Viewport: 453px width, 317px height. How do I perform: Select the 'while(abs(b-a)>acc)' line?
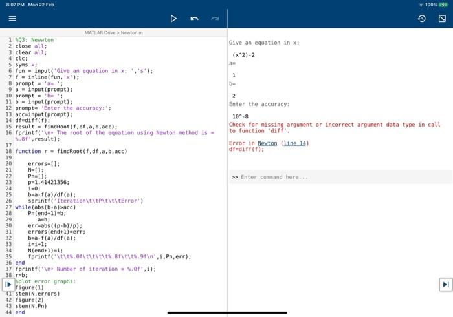(x=45, y=207)
